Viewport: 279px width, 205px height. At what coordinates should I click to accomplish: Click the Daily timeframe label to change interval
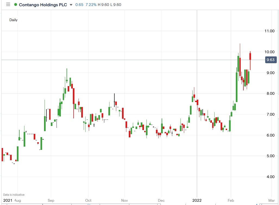tap(13, 20)
